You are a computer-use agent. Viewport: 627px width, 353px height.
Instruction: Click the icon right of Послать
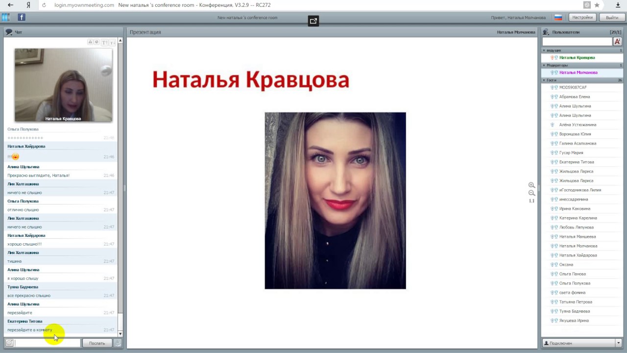pyautogui.click(x=118, y=343)
